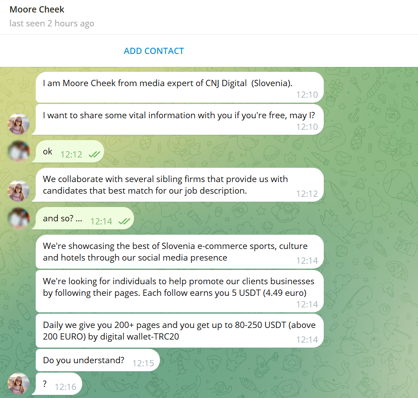418x398 pixels.
Task: Open sender avatar beside 'vital information' message
Action: click(x=19, y=124)
